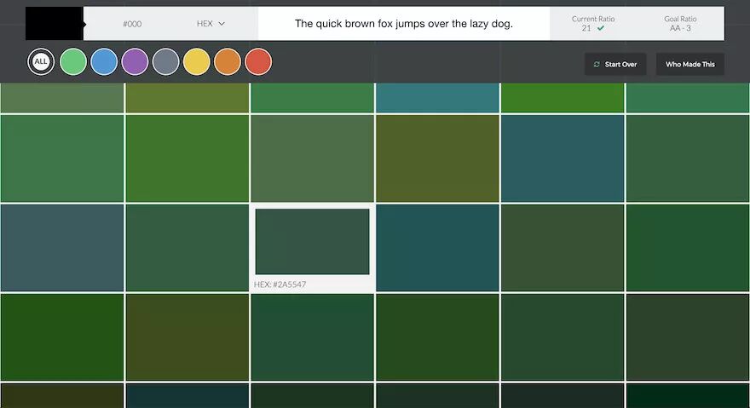750x408 pixels.
Task: Filter swatches by the green circle
Action: 73,61
